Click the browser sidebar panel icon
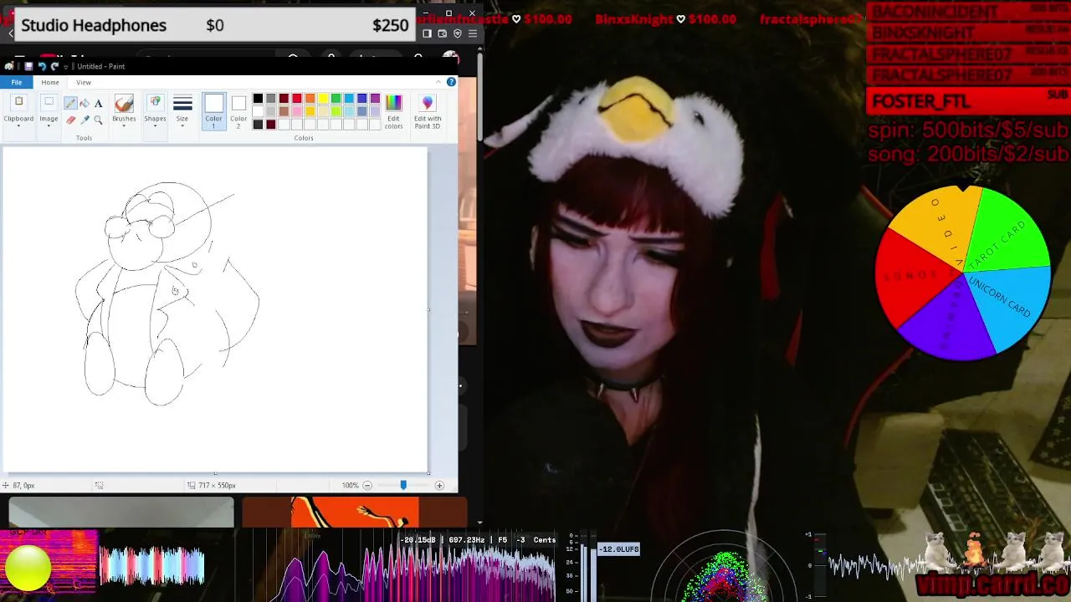Screen dimensions: 1071x602 [x=427, y=33]
